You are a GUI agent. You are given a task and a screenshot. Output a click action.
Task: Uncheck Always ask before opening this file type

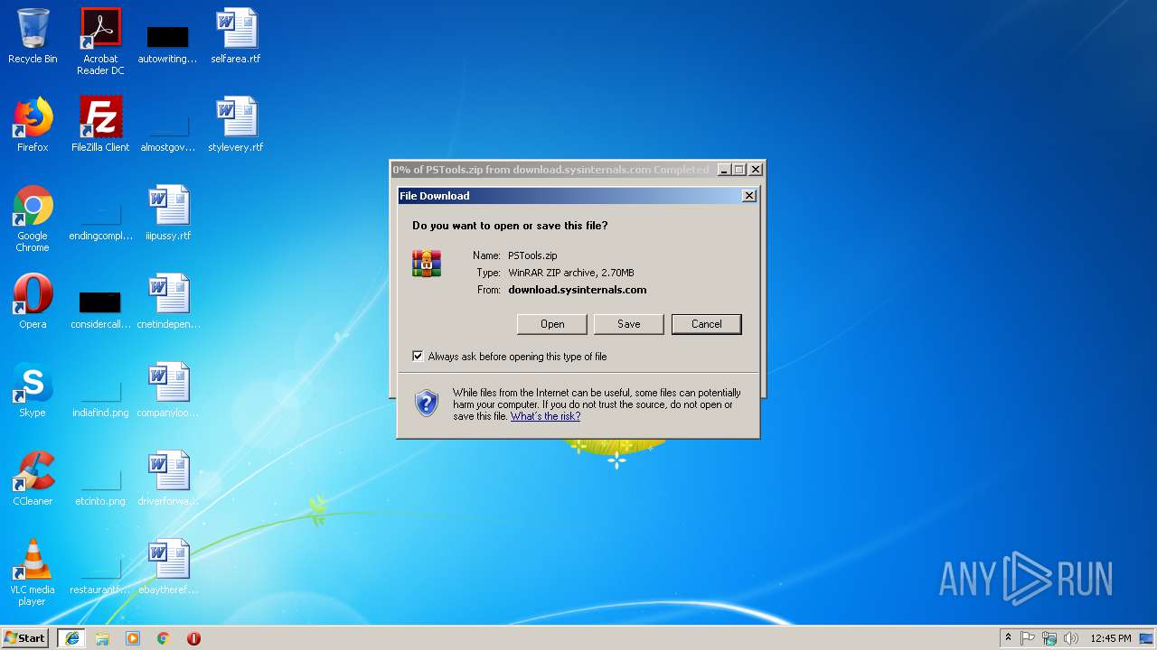pyautogui.click(x=418, y=357)
